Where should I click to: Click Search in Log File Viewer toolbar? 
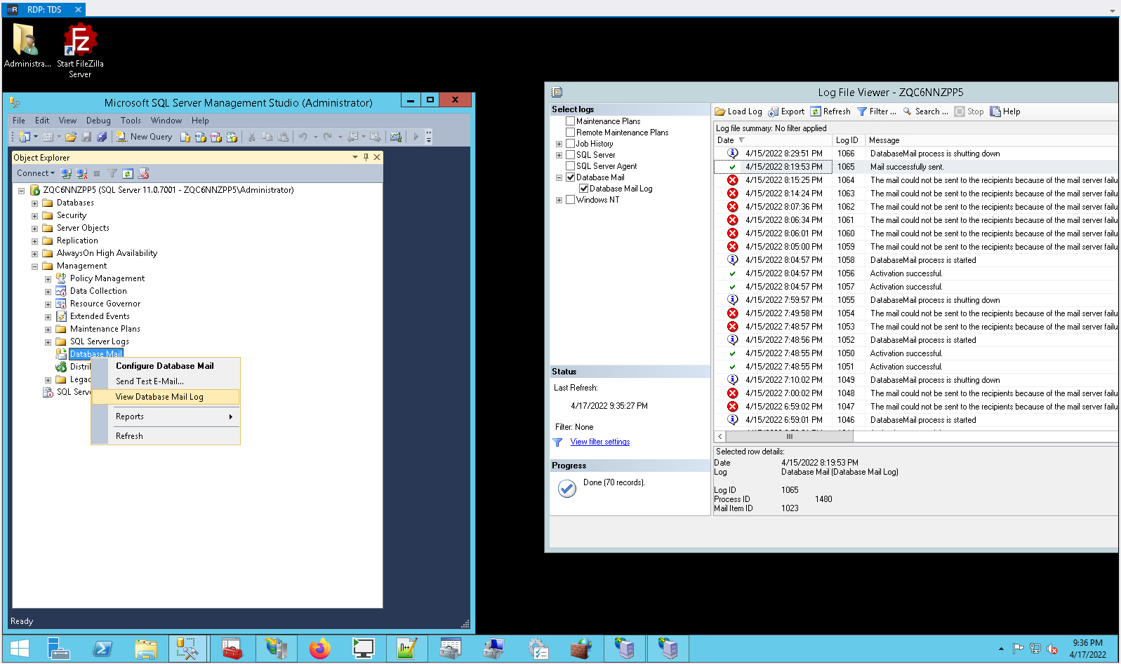click(x=925, y=111)
